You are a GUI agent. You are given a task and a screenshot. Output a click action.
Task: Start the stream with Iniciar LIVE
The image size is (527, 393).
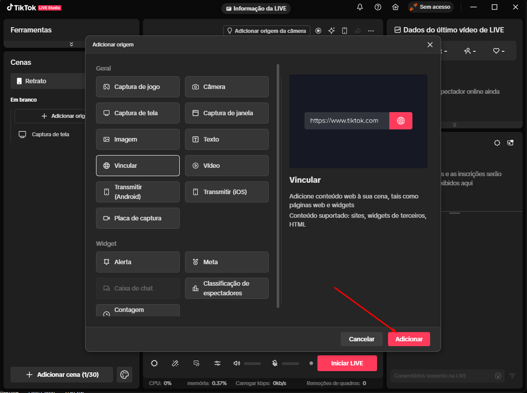click(x=347, y=363)
